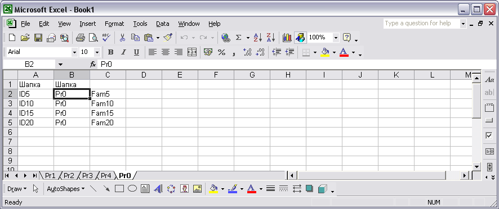Save the workbook with floppy icon
This screenshot has width=499, height=209.
point(38,38)
